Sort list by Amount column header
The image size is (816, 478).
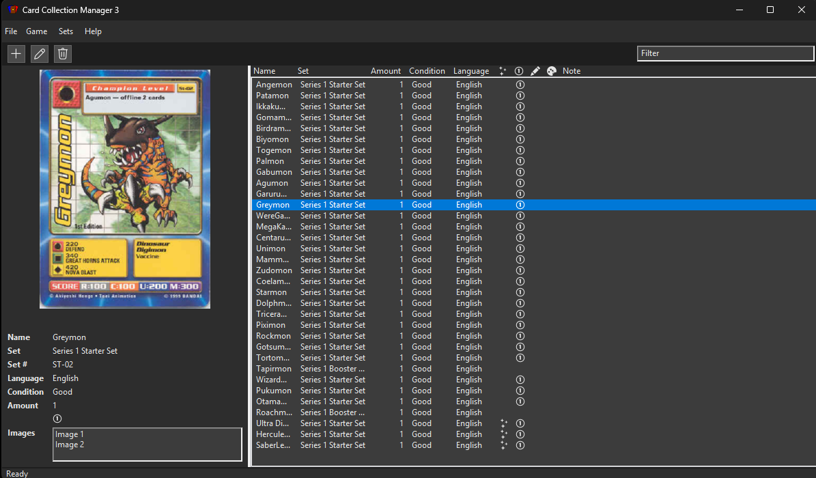386,71
